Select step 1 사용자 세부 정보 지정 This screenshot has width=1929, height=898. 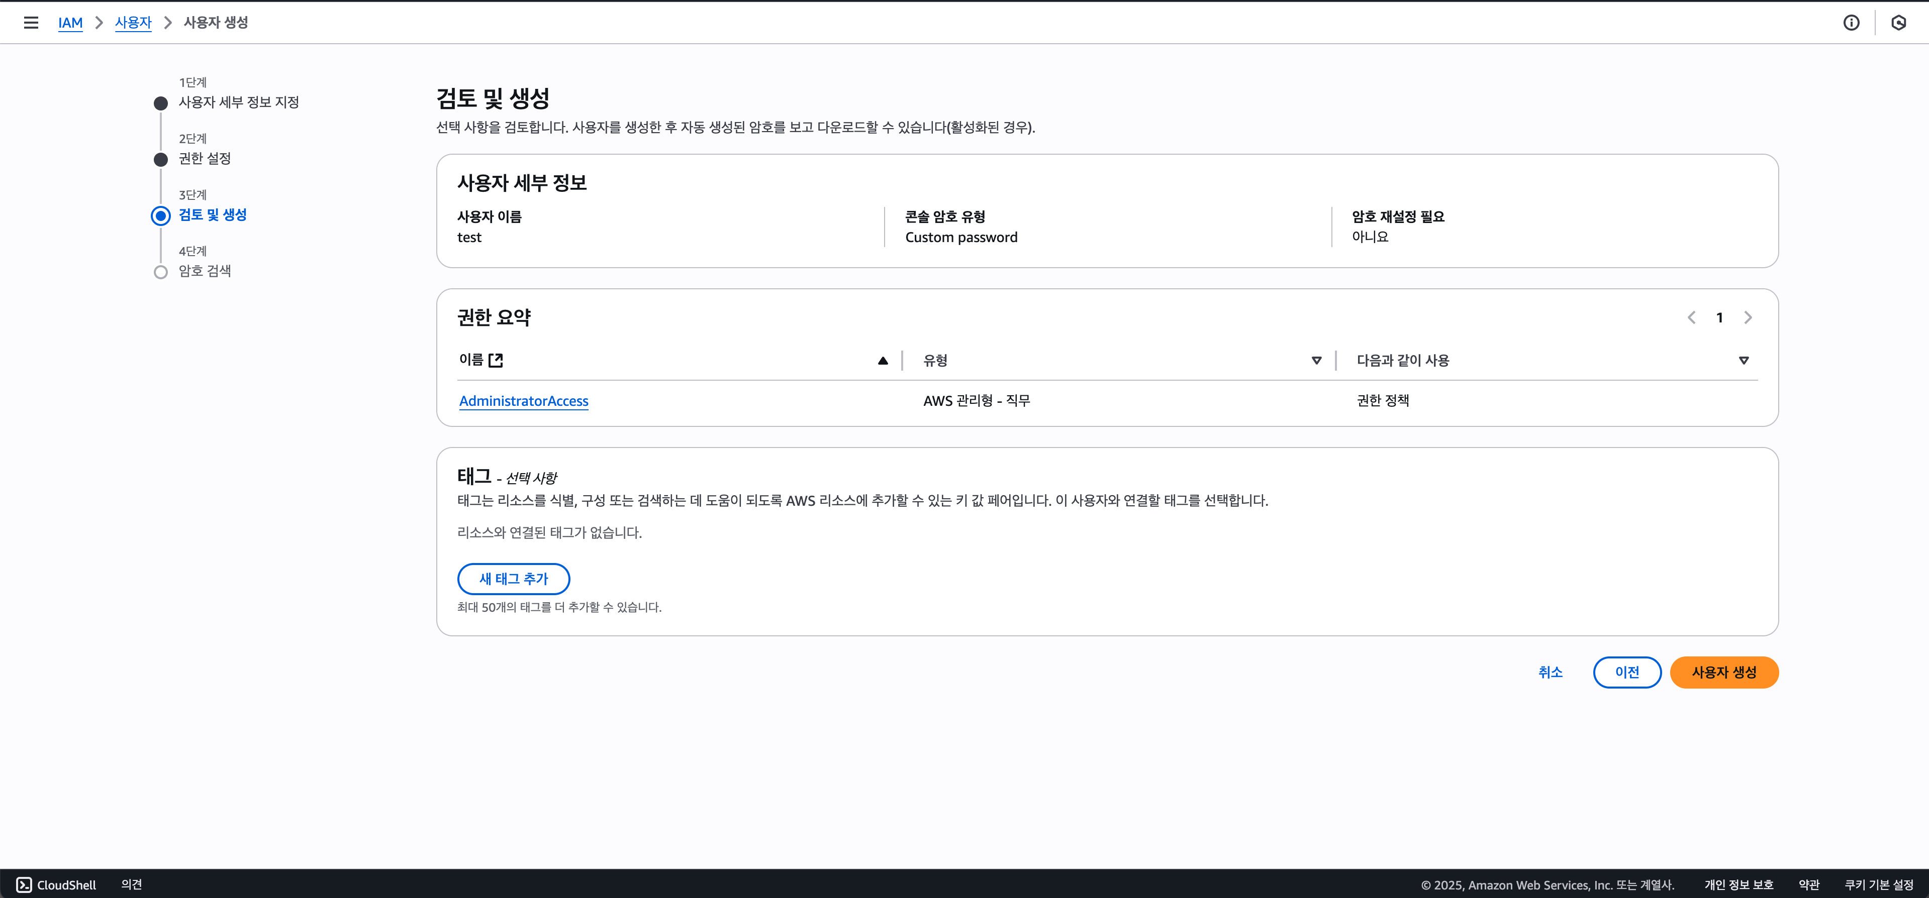[x=238, y=102]
